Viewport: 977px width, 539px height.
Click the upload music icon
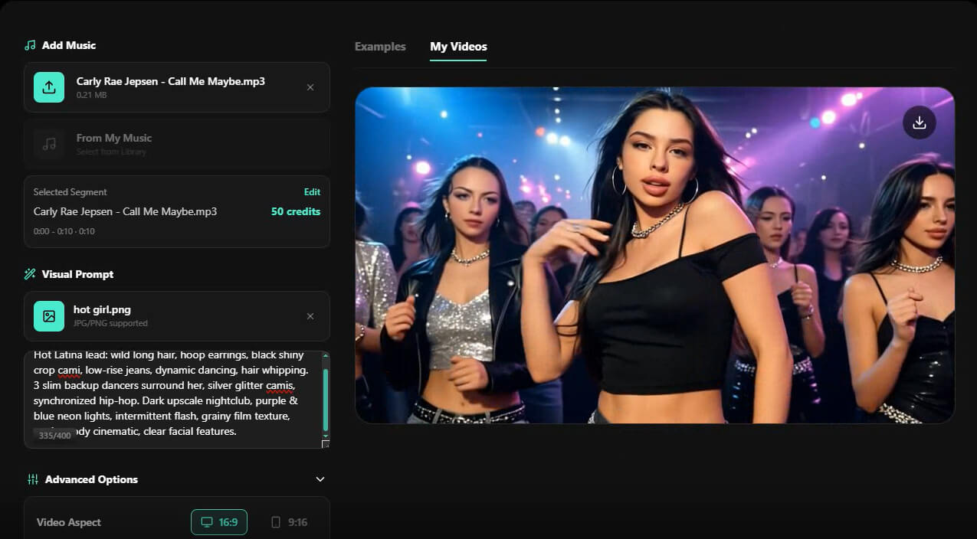[49, 87]
